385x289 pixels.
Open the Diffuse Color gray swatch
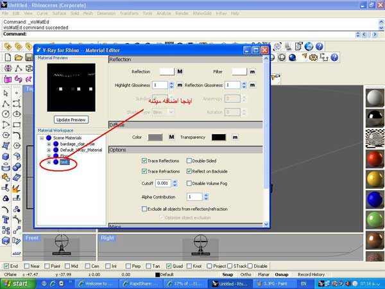[x=155, y=137]
